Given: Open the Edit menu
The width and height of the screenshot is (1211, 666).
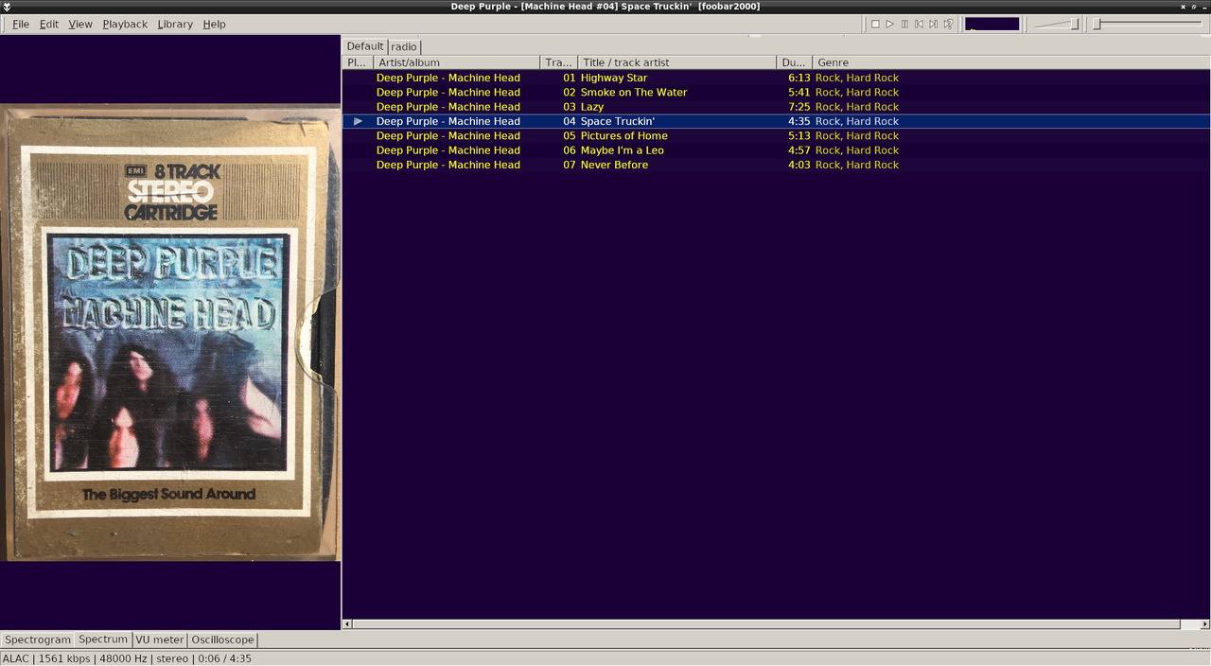Looking at the screenshot, I should tap(49, 24).
